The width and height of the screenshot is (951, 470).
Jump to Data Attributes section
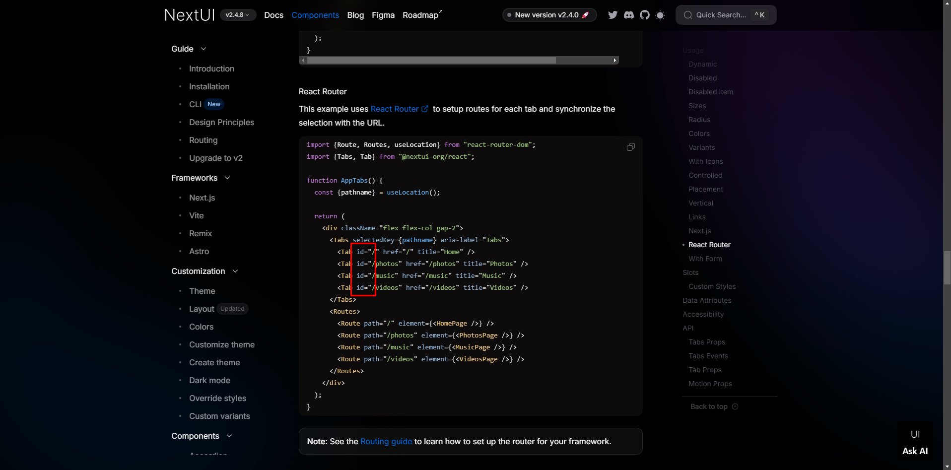707,300
